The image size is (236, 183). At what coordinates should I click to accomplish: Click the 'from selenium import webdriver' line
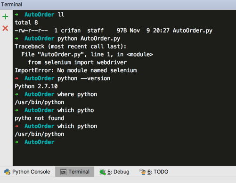click(x=77, y=62)
